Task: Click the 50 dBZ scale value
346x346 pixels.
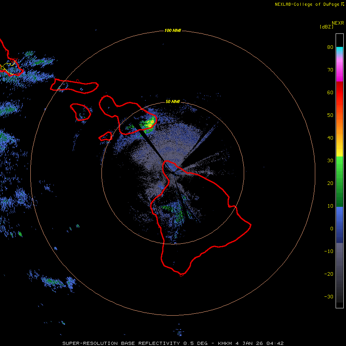Action: click(330, 115)
